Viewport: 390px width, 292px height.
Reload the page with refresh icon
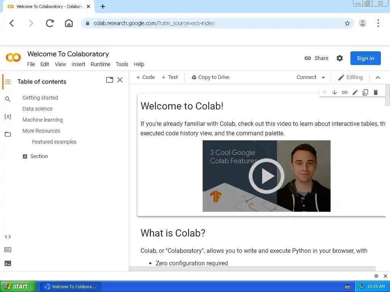[x=50, y=23]
